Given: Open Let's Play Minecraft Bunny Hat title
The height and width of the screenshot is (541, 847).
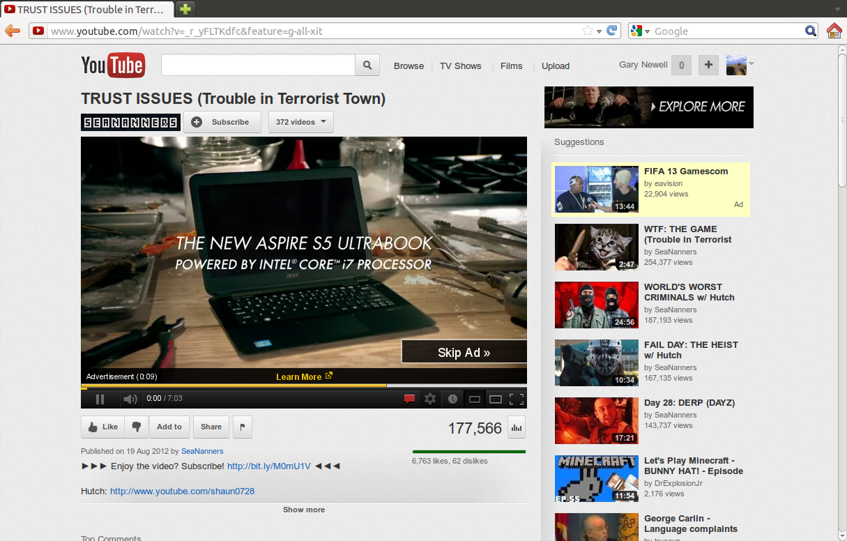Looking at the screenshot, I should (694, 466).
